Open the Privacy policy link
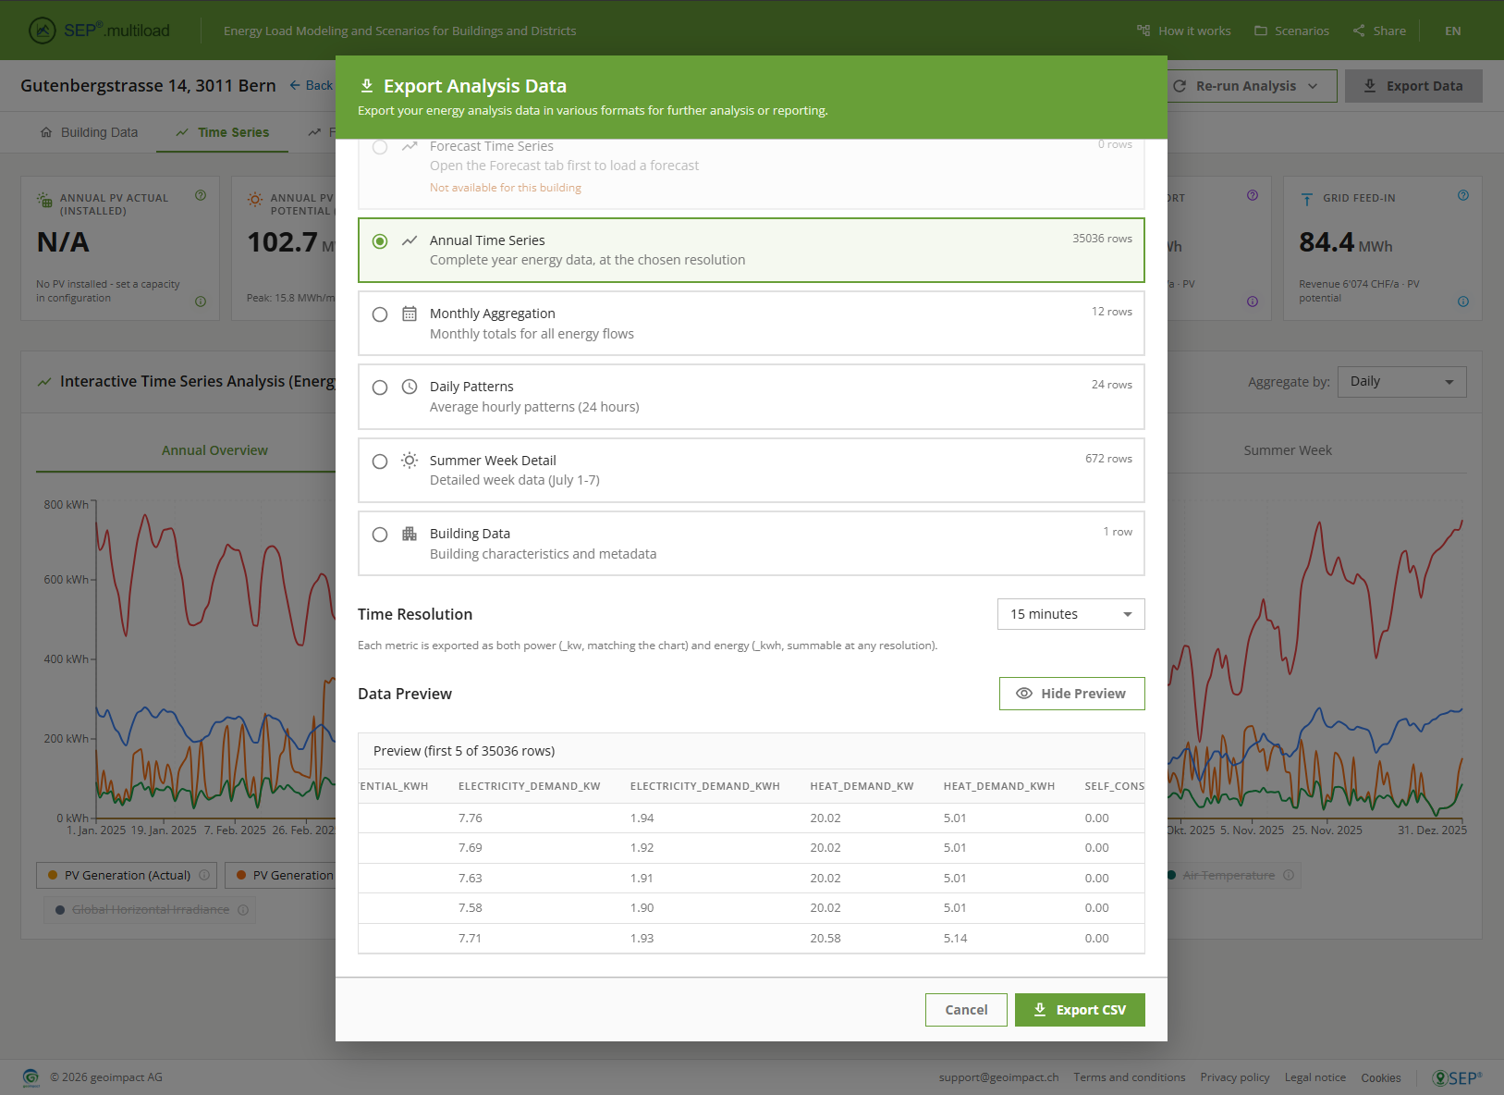This screenshot has height=1095, width=1504. pos(1235,1077)
